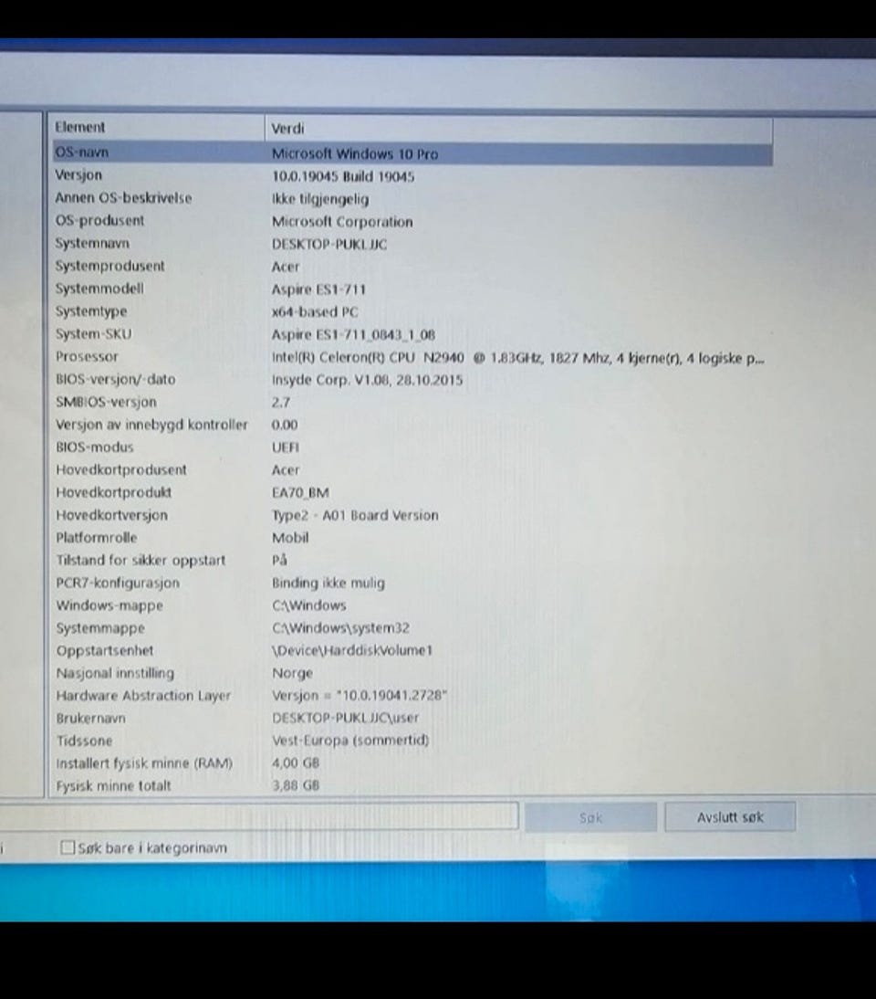Click the 'Aspire ES1-711_0843_1_08' value
Screen dimensions: 876x999
click(x=353, y=334)
